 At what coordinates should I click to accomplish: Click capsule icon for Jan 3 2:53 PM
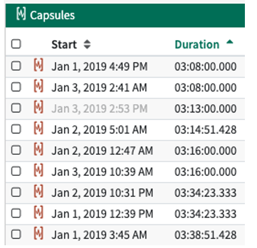click(x=39, y=107)
